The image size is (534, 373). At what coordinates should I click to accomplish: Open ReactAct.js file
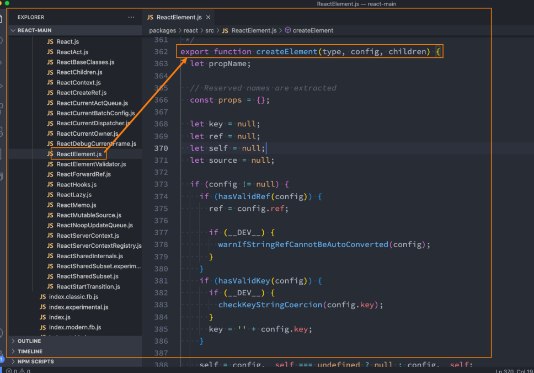click(x=72, y=52)
